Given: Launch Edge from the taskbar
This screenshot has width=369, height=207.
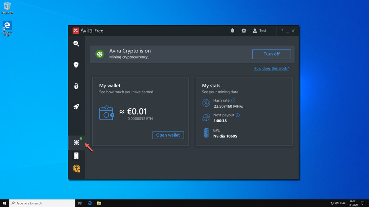Looking at the screenshot, I should (x=90, y=203).
